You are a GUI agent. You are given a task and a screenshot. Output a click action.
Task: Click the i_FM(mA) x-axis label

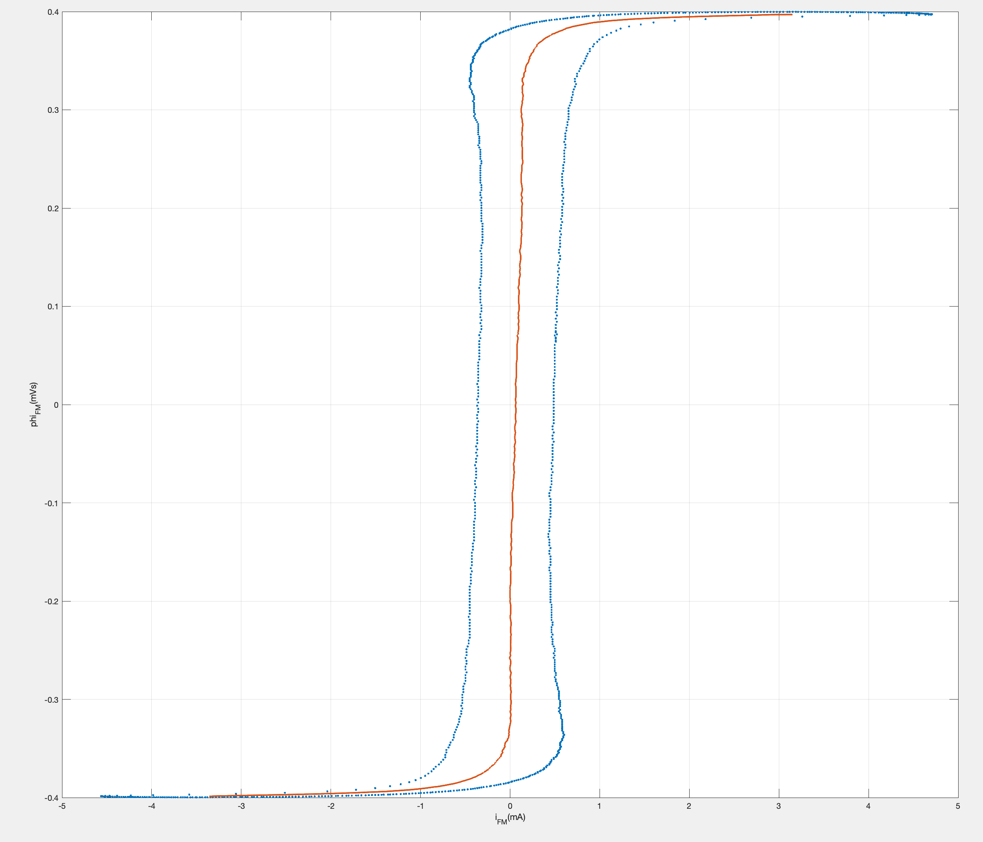(510, 818)
